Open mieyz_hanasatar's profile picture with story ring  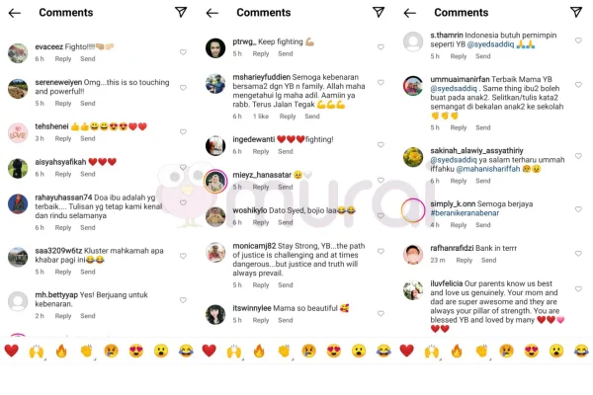(x=215, y=181)
